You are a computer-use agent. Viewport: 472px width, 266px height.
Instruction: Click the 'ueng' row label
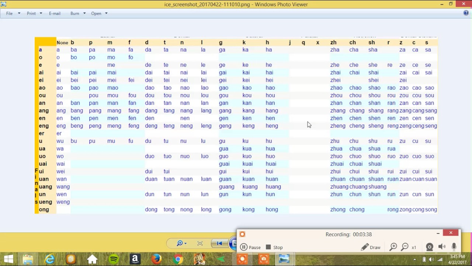46,202
